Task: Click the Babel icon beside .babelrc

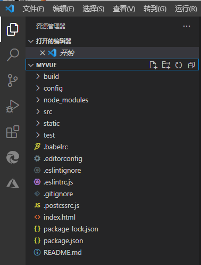Action: (x=37, y=147)
